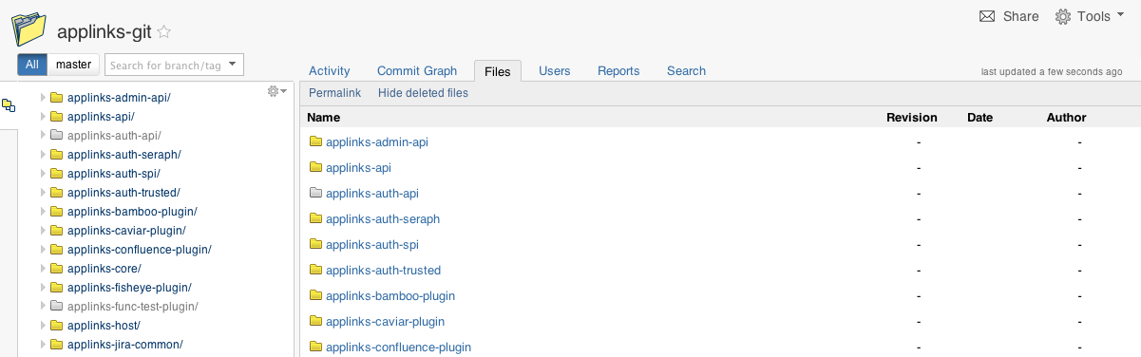
Task: Select applinks-jira-common/ in the tree
Action: [x=124, y=344]
